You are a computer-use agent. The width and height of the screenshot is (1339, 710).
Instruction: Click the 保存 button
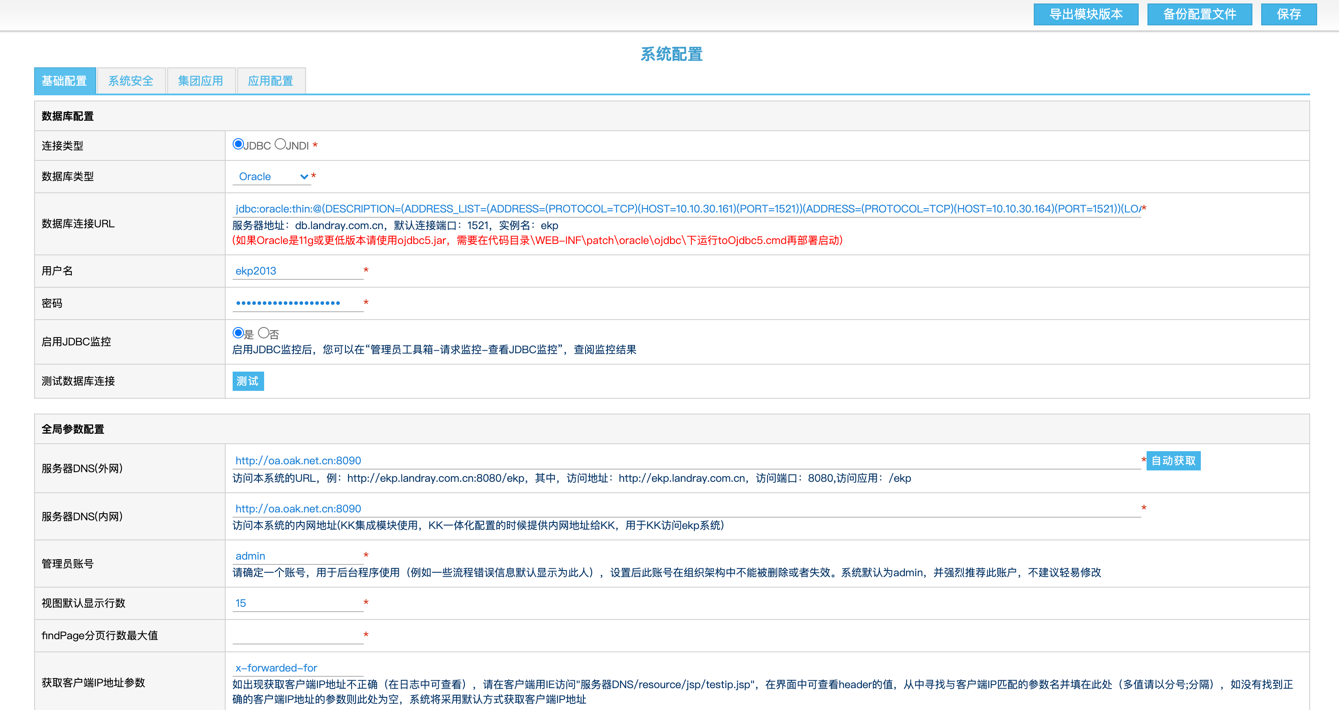pos(1289,14)
